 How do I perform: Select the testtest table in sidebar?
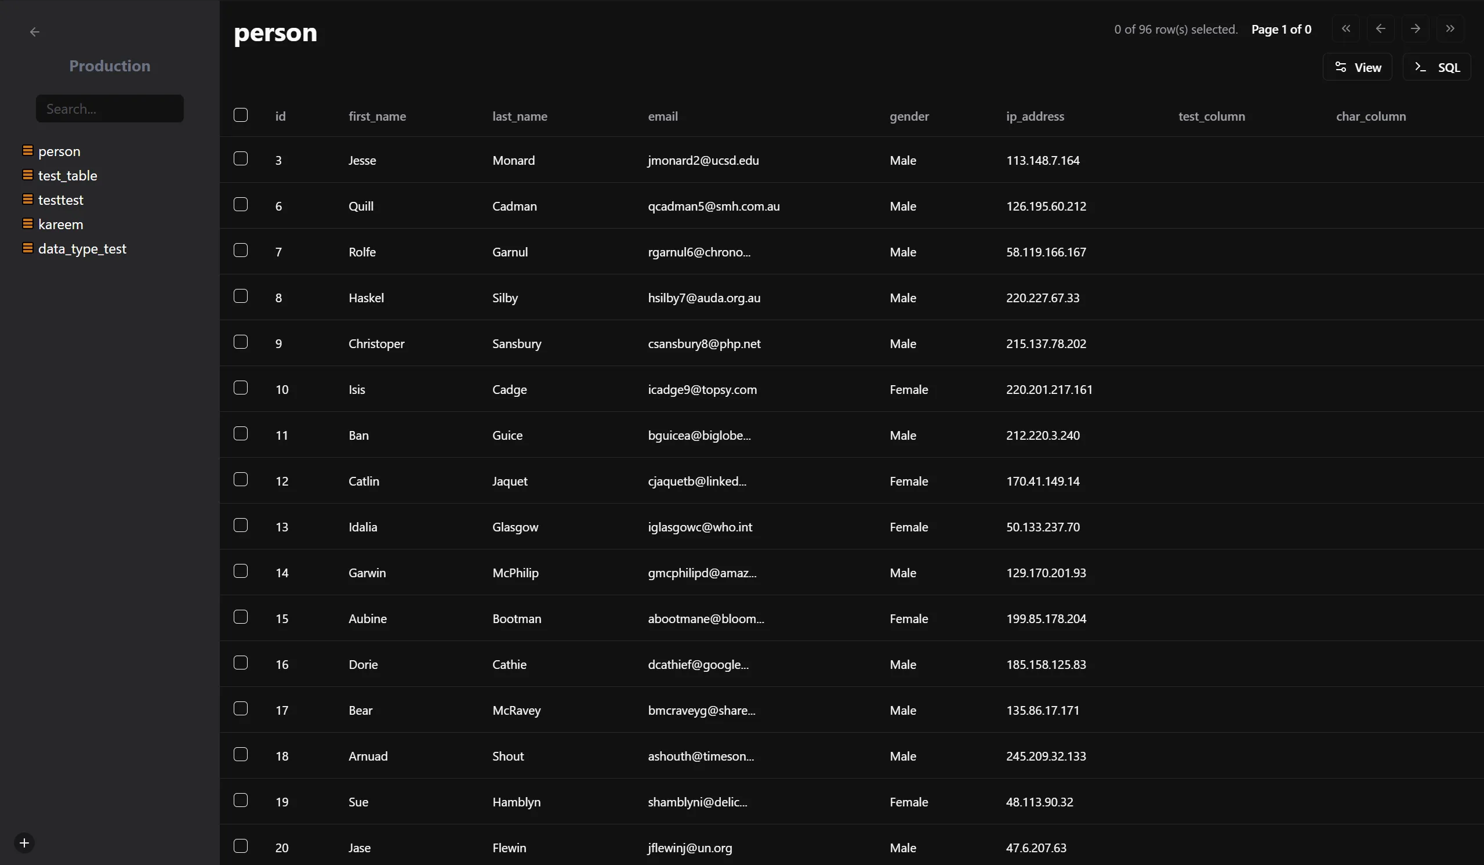pos(61,200)
